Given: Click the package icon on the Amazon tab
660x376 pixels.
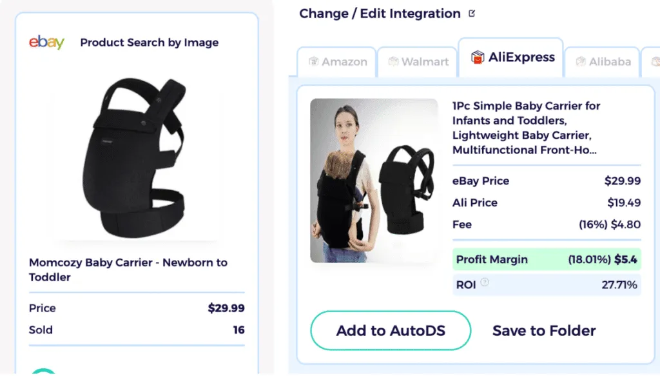Looking at the screenshot, I should pyautogui.click(x=315, y=62).
